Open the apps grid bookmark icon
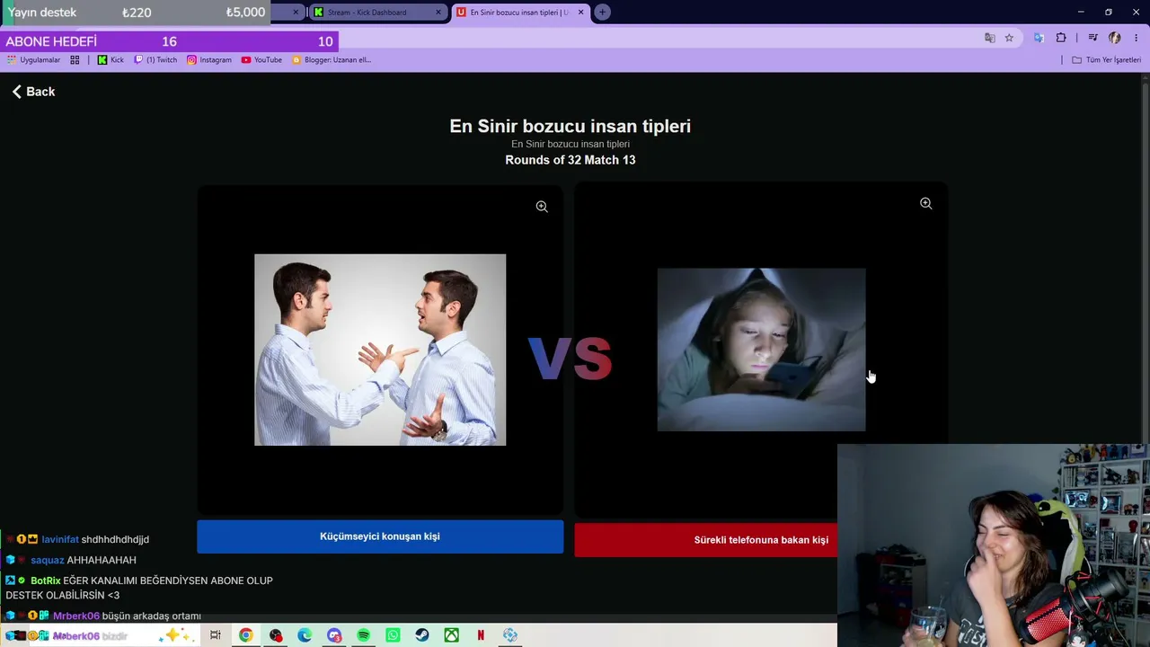Viewport: 1150px width, 647px height. point(75,60)
